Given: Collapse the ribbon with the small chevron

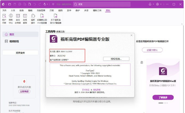Looking at the screenshot, I should [x=182, y=24].
